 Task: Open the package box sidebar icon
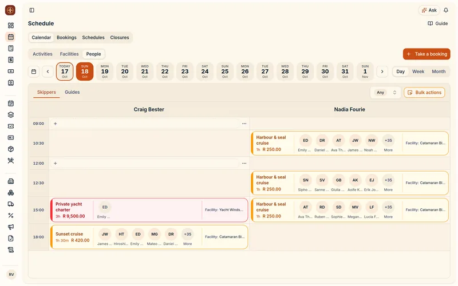click(x=11, y=149)
